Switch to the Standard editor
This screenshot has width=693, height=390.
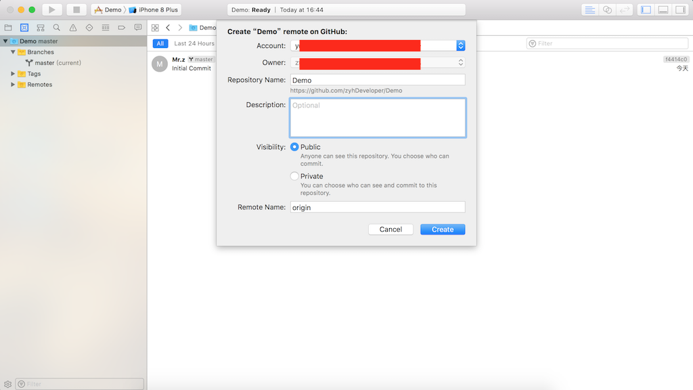589,9
